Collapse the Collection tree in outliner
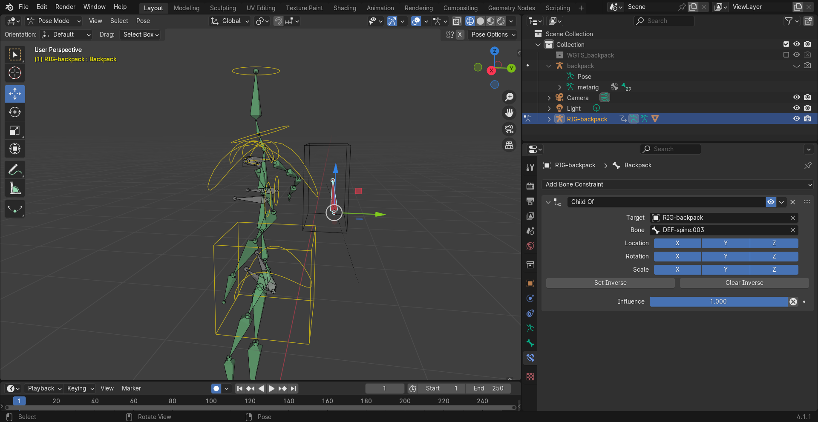 [538, 45]
